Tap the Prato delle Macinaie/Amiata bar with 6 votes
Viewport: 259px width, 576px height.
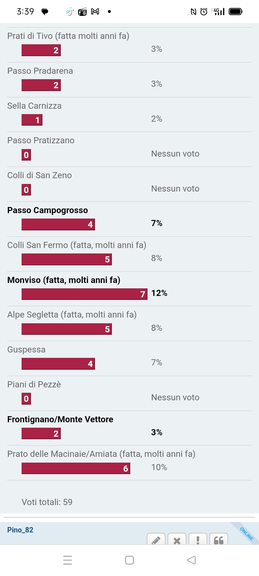[x=76, y=468]
